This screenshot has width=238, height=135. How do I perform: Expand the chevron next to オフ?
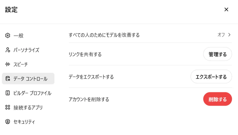click(x=229, y=35)
